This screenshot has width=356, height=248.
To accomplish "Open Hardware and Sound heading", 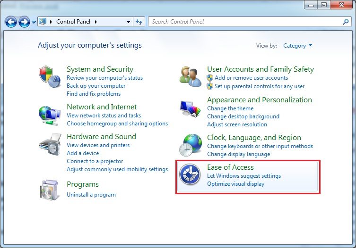I will click(102, 137).
